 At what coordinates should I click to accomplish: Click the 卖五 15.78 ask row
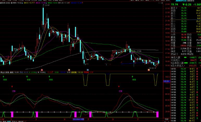coord(186,8)
